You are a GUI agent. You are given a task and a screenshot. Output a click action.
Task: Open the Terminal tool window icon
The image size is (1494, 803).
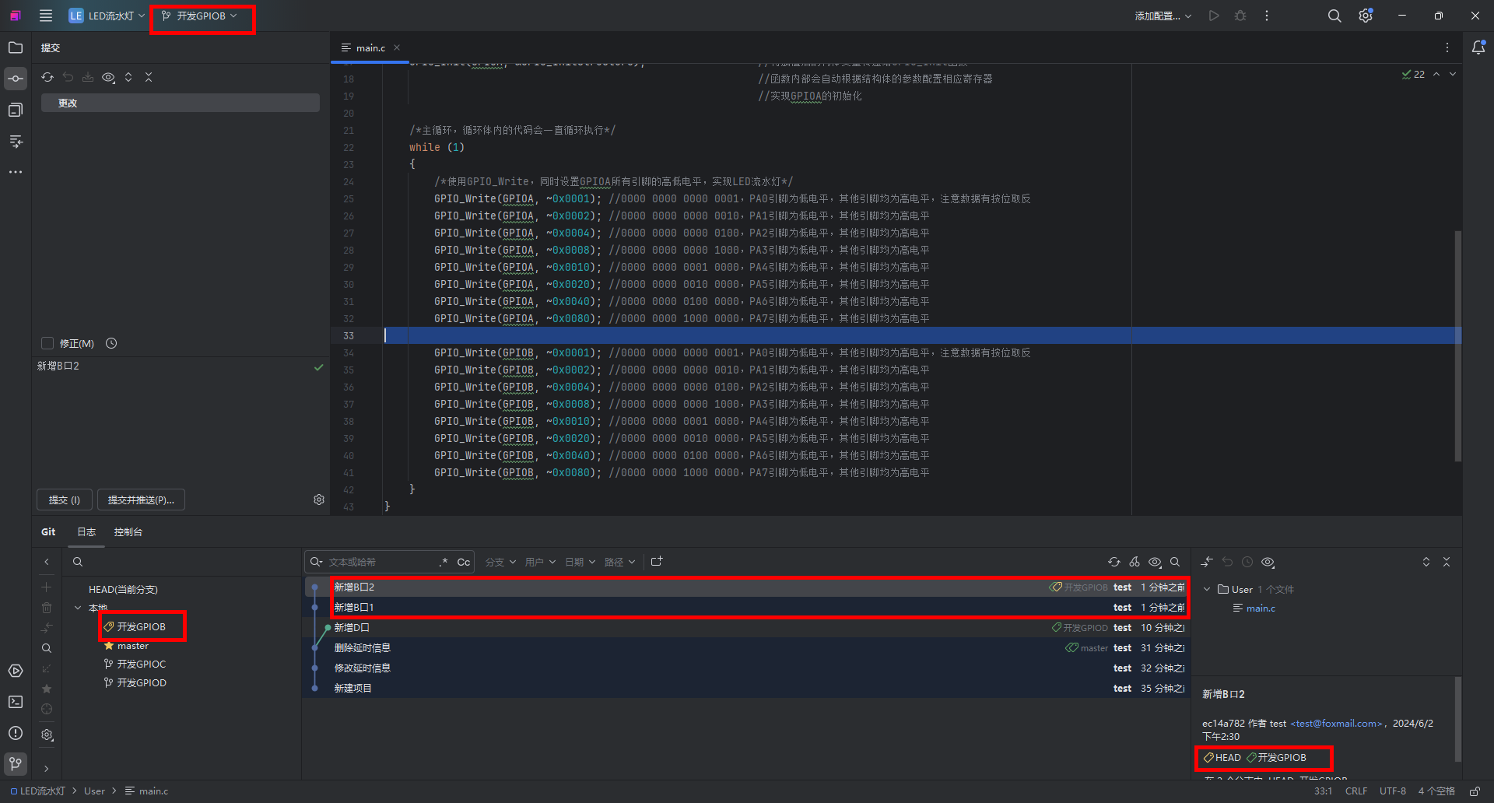[16, 702]
